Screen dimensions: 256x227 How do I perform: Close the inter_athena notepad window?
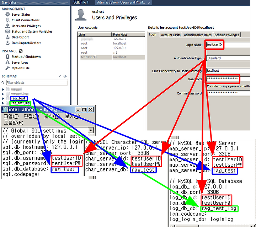pyautogui.click(x=91, y=109)
